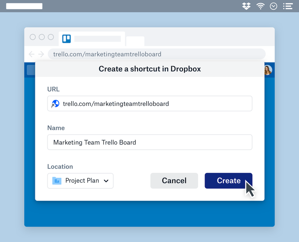
Task: Open the list icon in menu bar
Action: (288, 6)
